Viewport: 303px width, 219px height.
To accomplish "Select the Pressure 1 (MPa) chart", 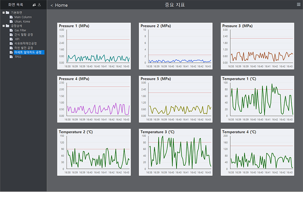I will point(94,46).
